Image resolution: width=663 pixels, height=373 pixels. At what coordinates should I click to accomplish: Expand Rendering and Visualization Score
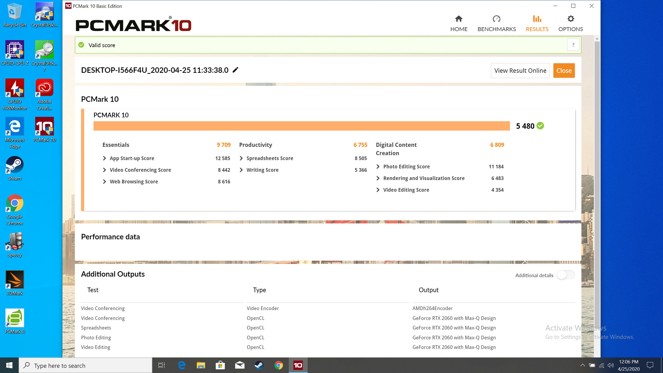[378, 178]
